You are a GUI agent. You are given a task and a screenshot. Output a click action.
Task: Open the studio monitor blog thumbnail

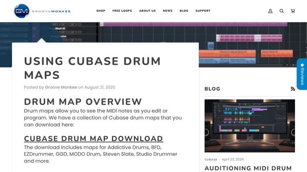[x=249, y=126]
